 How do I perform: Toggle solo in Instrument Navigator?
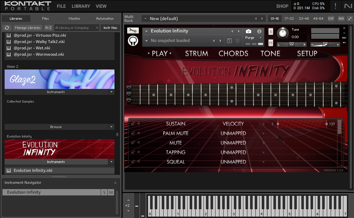(x=104, y=192)
